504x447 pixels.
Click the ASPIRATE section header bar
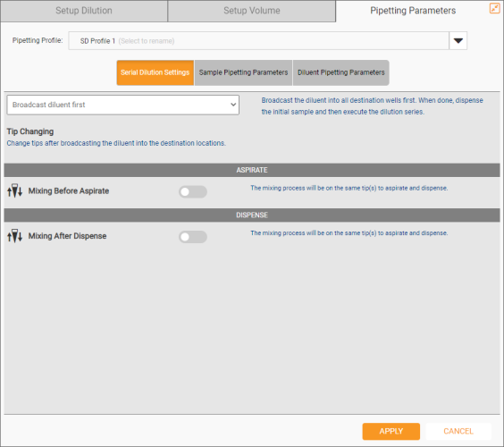252,170
